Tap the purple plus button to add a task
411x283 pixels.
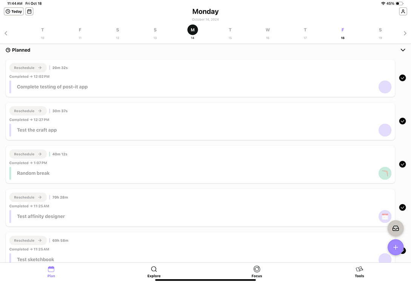click(395, 247)
